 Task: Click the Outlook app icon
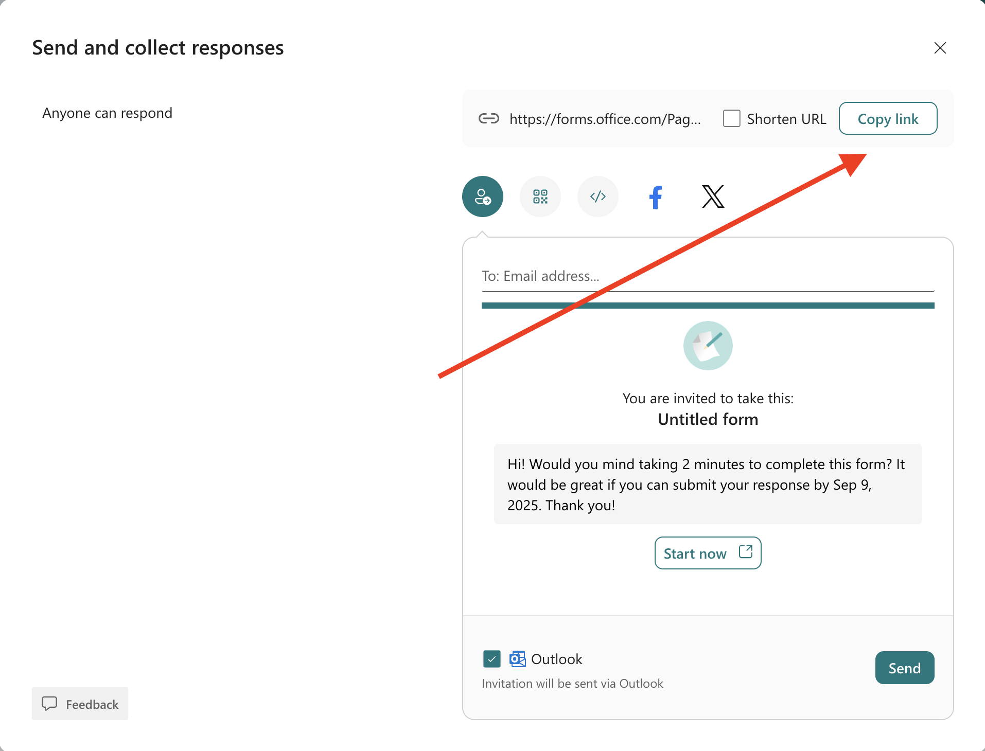[x=517, y=659]
